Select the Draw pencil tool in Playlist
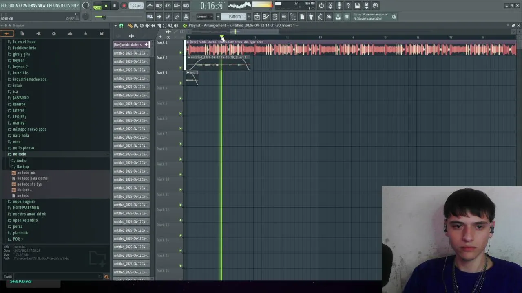The image size is (522, 293). point(130,25)
